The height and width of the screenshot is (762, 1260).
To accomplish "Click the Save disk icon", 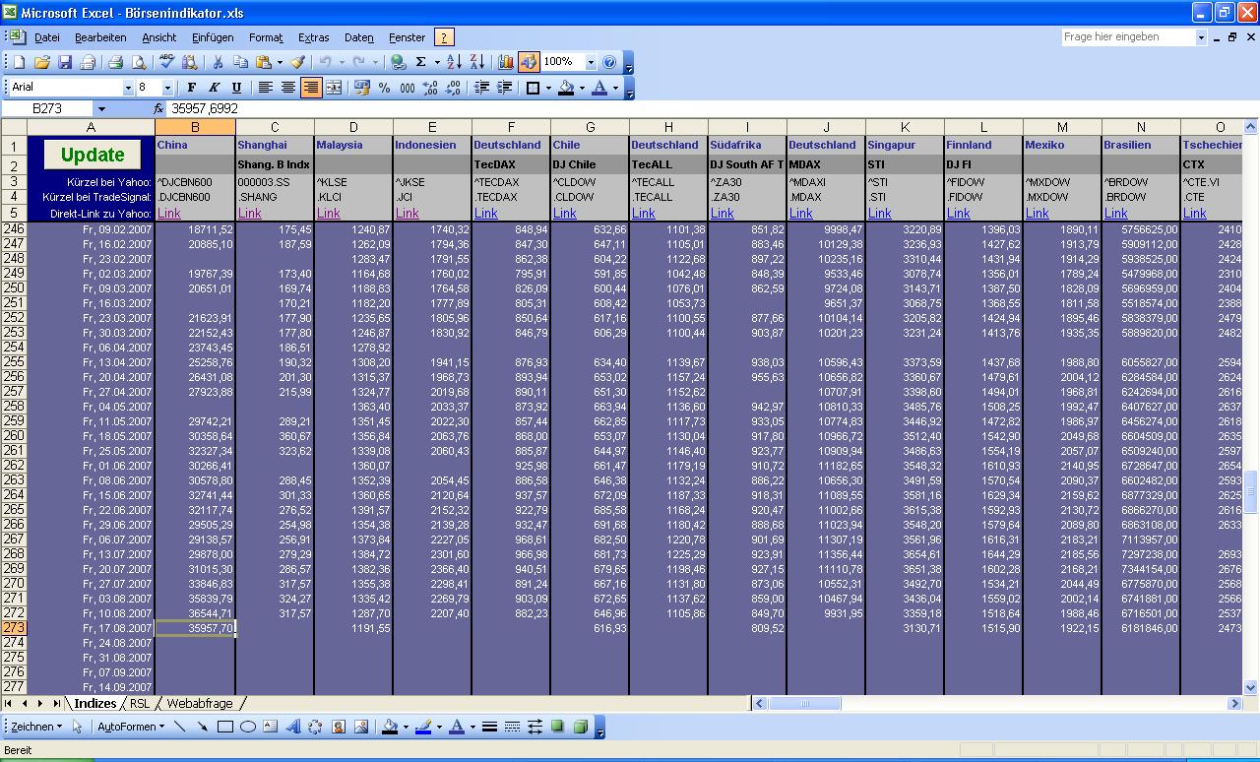I will [x=65, y=62].
